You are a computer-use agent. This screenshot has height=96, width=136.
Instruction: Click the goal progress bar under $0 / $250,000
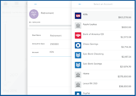click(x=50, y=26)
